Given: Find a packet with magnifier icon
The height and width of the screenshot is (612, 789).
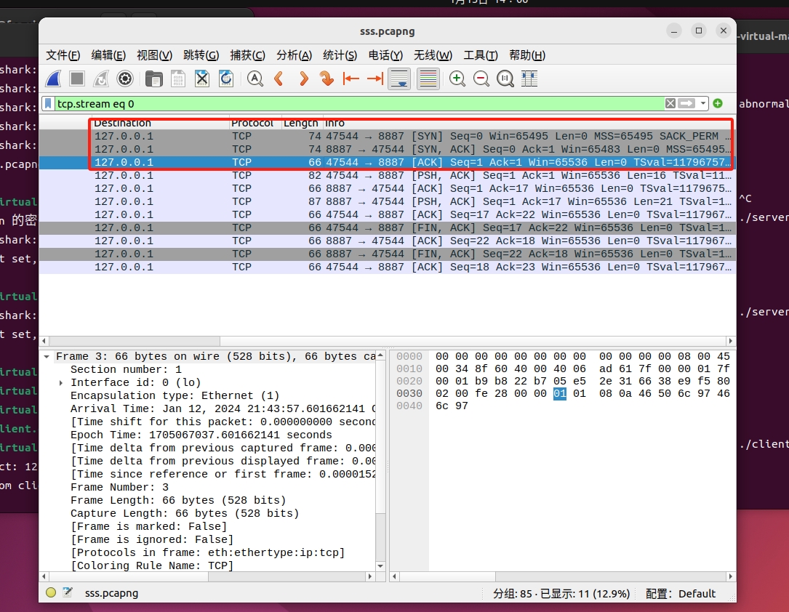Looking at the screenshot, I should click(255, 78).
